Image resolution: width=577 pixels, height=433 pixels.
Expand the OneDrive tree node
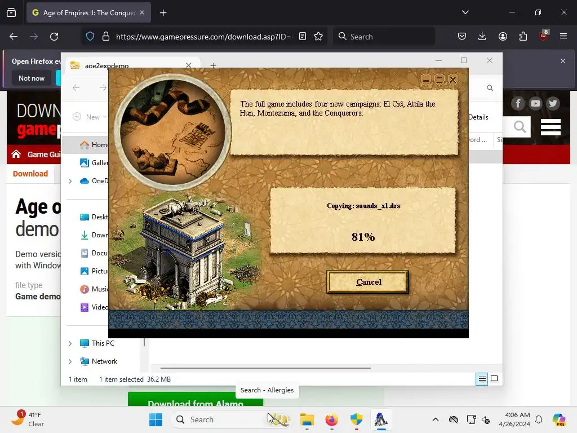pos(70,181)
